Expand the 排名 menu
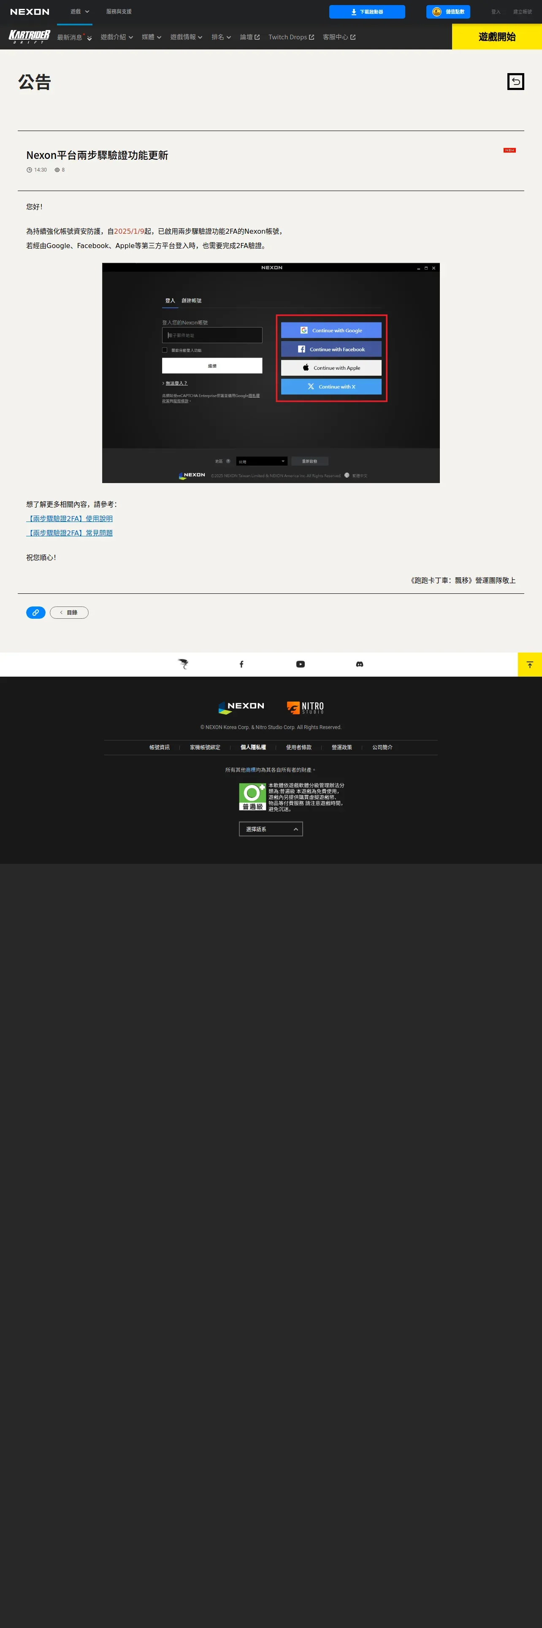542x1628 pixels. [x=221, y=37]
